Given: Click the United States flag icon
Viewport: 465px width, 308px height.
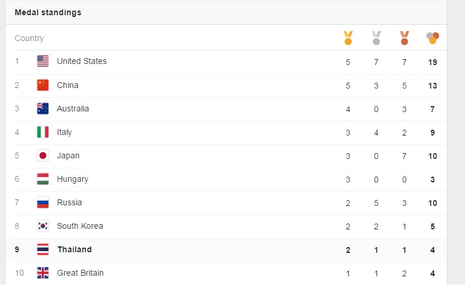Looking at the screenshot, I should [43, 61].
